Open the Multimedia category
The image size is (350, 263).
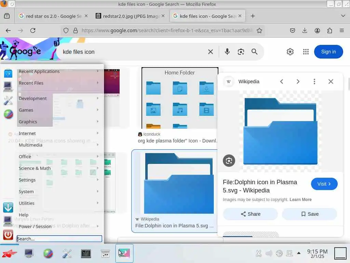click(x=59, y=145)
